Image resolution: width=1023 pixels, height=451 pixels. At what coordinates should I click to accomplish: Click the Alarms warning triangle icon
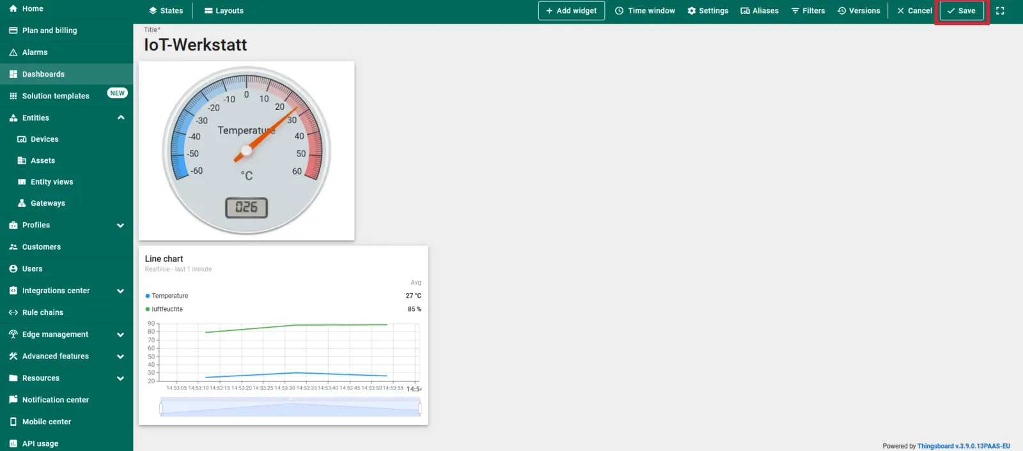pos(13,52)
